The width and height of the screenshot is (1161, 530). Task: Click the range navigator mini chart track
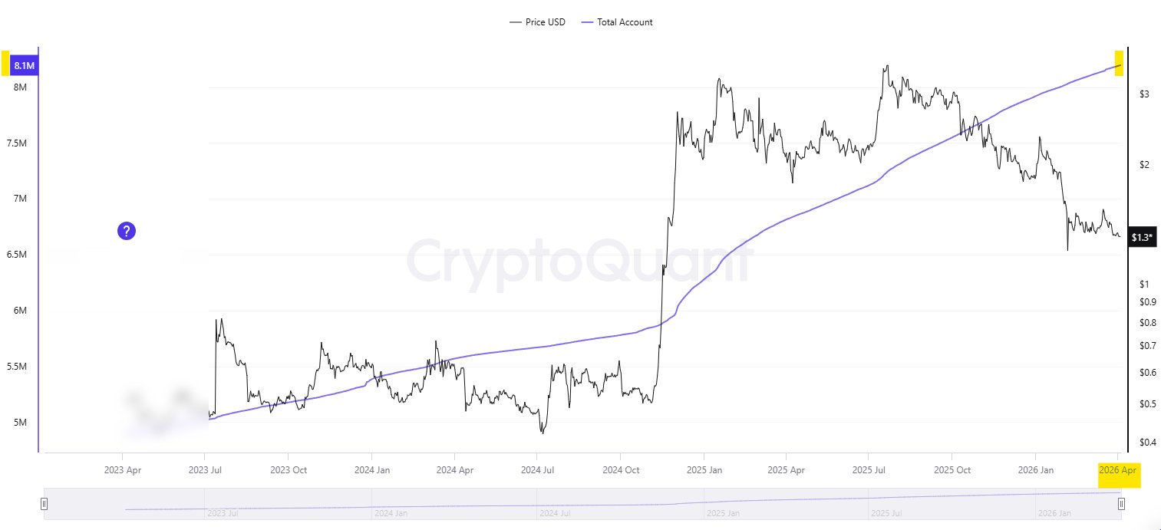[x=583, y=502]
